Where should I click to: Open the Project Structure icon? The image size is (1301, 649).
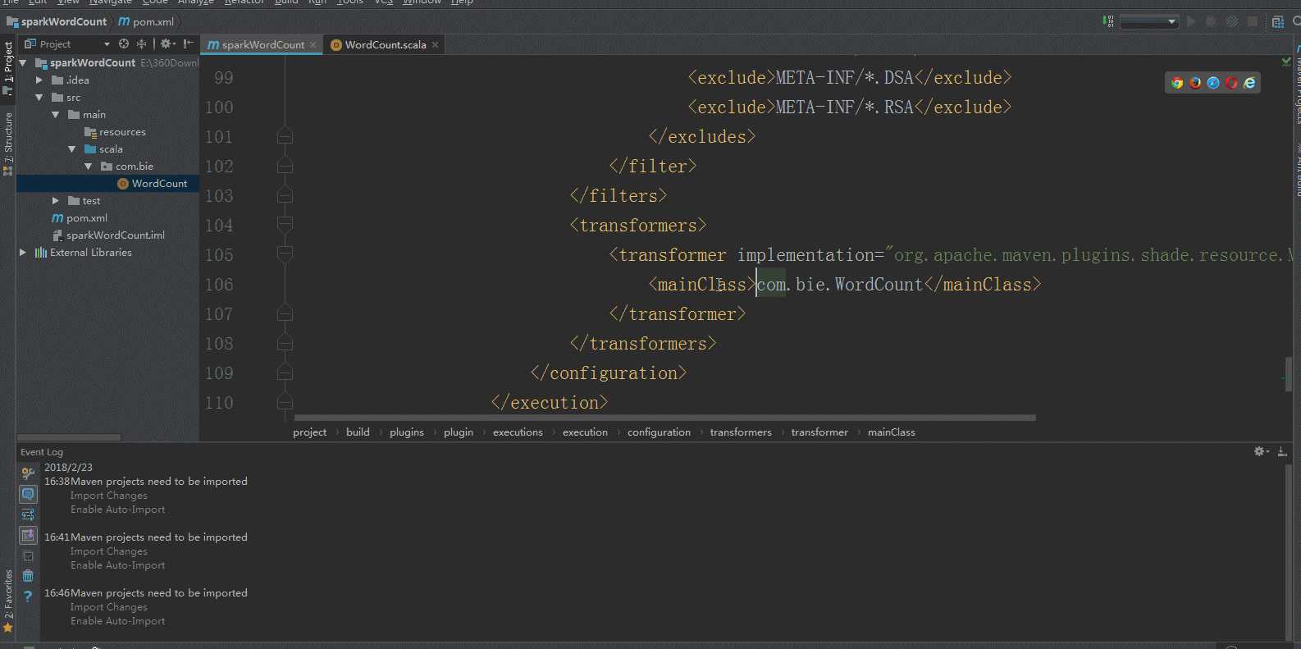pyautogui.click(x=1277, y=21)
